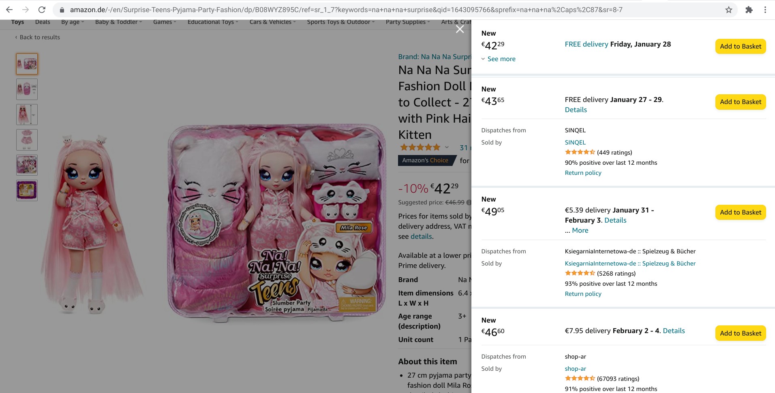Open browser extensions puzzle icon

[x=749, y=10]
